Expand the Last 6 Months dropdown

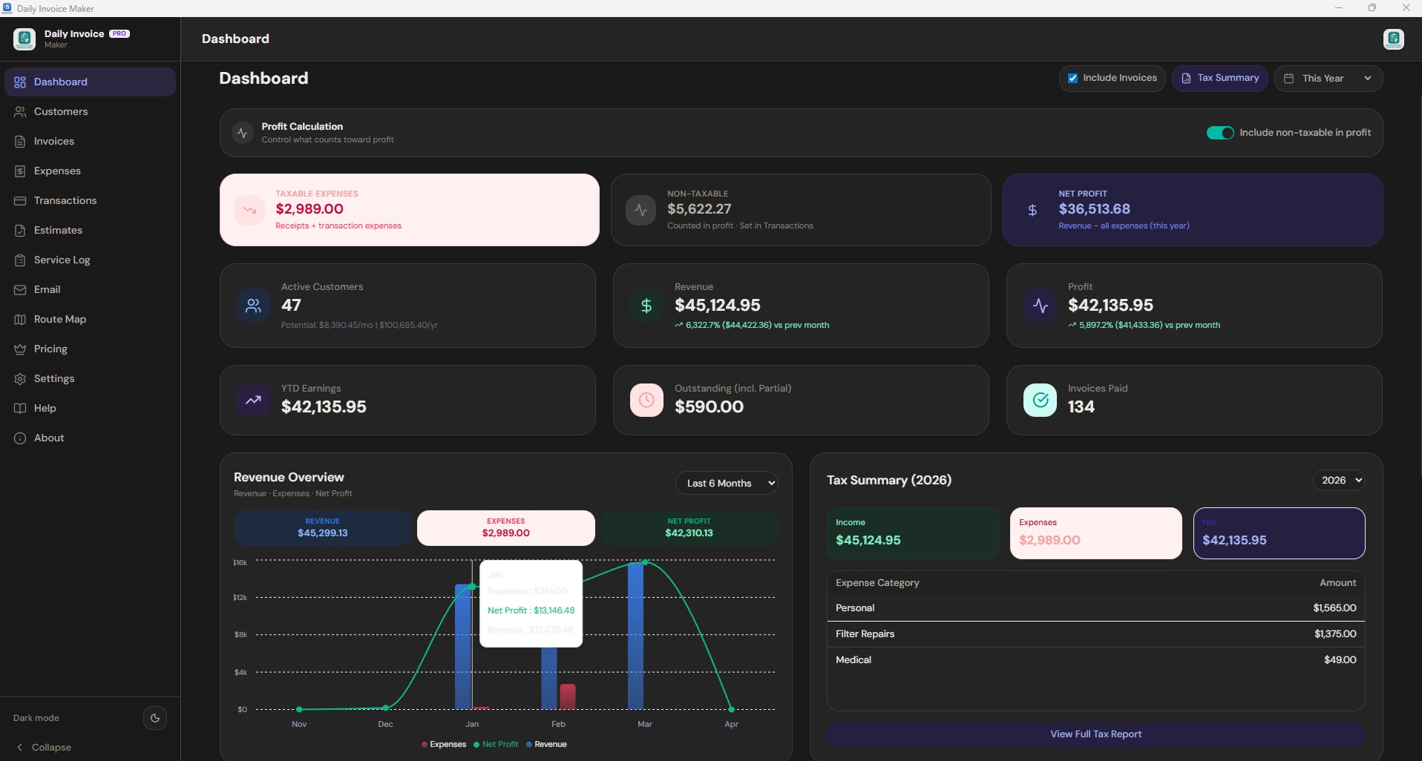(x=726, y=484)
